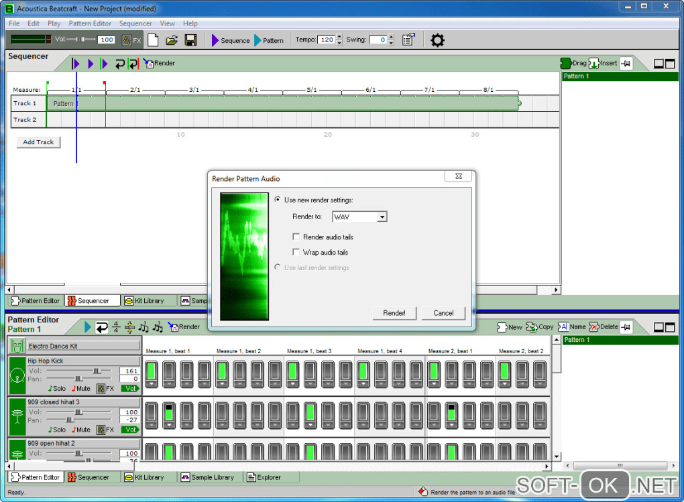Screen dimensions: 684x502
Task: Create a New pattern
Action: [x=510, y=327]
